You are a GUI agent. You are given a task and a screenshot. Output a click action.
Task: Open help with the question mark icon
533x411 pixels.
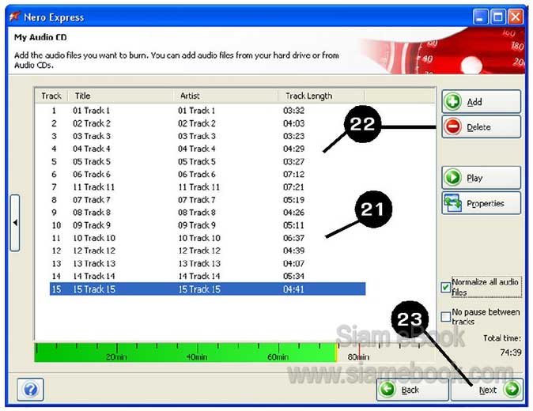(x=30, y=389)
